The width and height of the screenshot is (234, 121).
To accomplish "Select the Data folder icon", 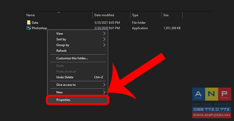I will point(29,22).
